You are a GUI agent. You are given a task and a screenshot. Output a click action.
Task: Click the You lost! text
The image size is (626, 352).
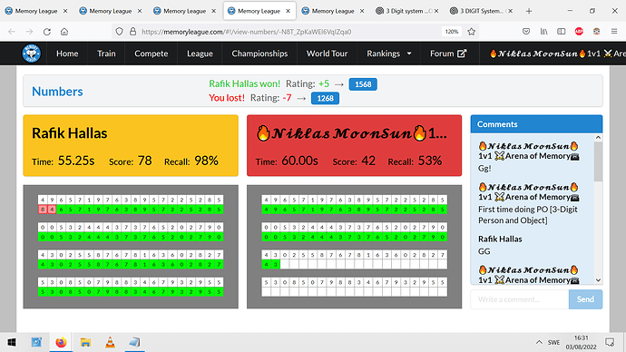point(227,98)
